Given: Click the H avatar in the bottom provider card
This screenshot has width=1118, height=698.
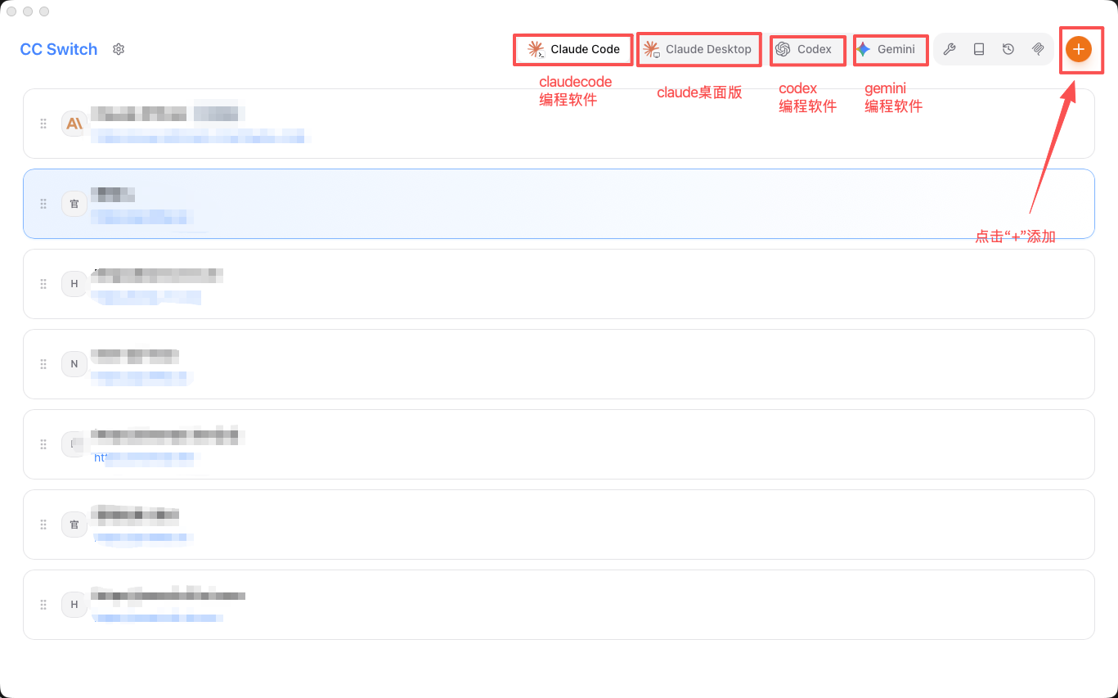Looking at the screenshot, I should [74, 605].
